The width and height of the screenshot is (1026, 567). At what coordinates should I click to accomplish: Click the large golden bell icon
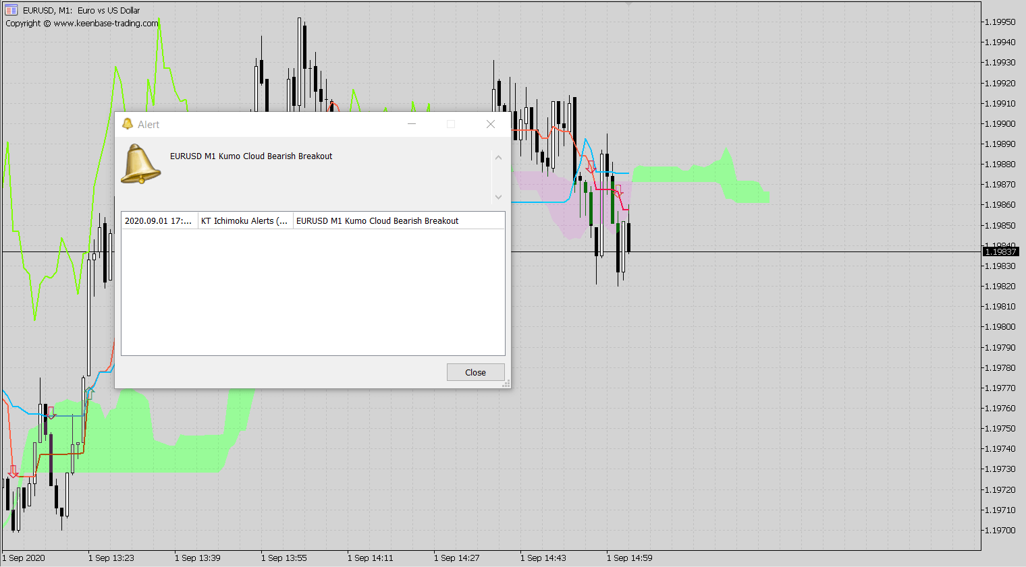140,164
